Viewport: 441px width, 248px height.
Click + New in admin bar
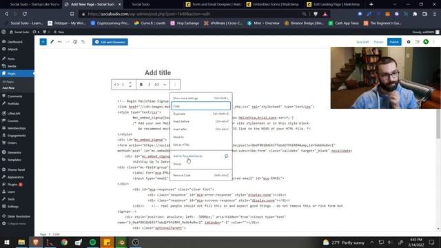(x=59, y=32)
